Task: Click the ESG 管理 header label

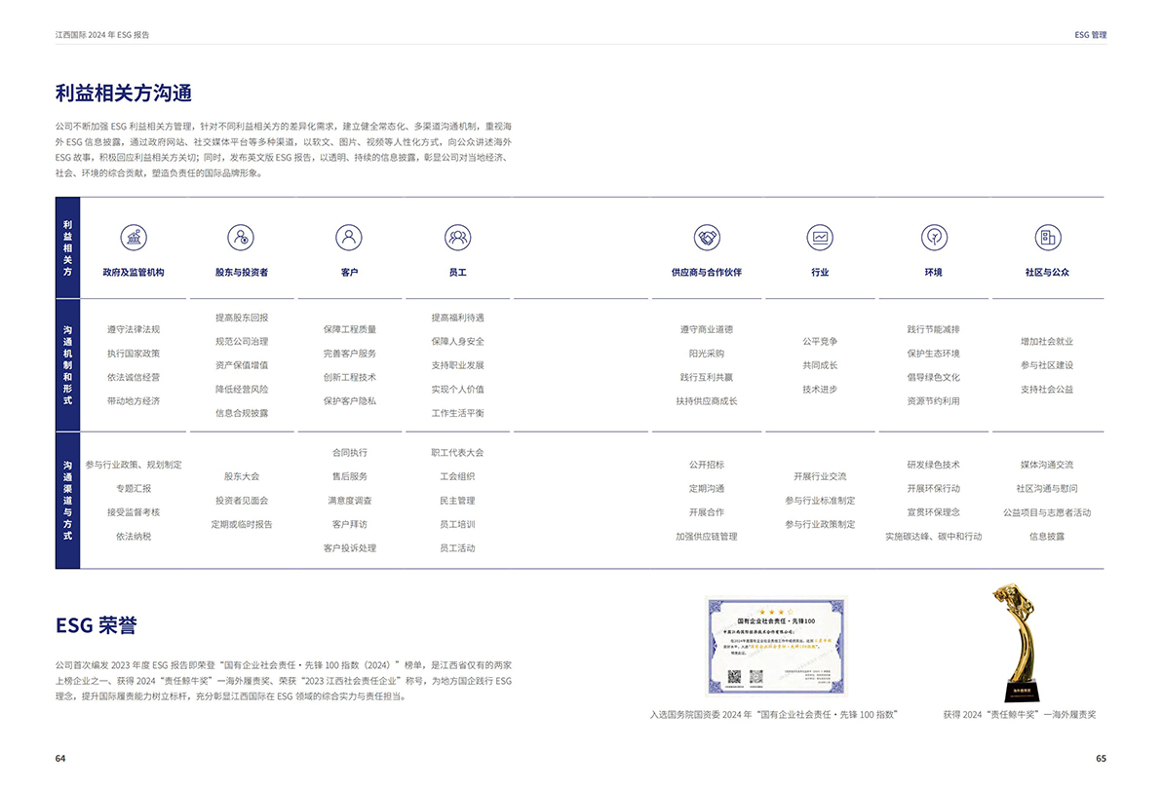Action: point(1090,34)
